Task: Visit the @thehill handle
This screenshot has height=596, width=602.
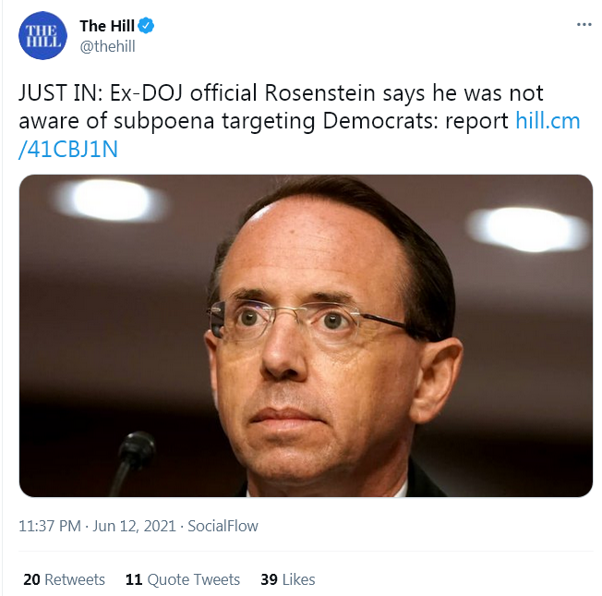Action: pos(107,46)
